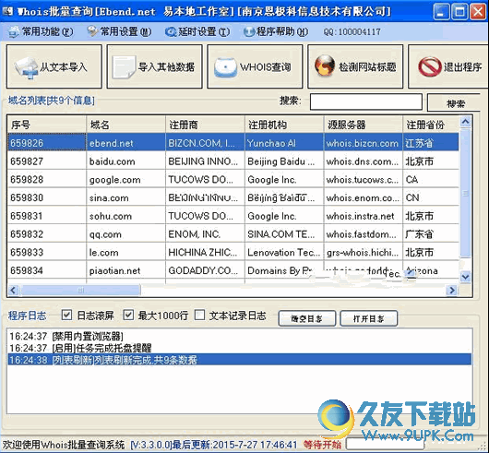Open the 常用设置(M) menu
Viewport: 489px width, 453px height.
click(119, 31)
